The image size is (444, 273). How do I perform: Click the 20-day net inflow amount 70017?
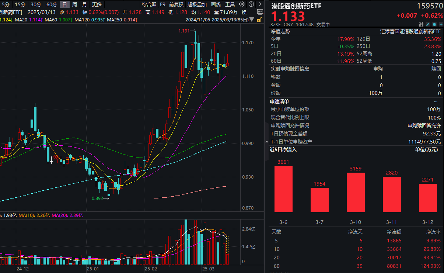[x=394, y=258]
